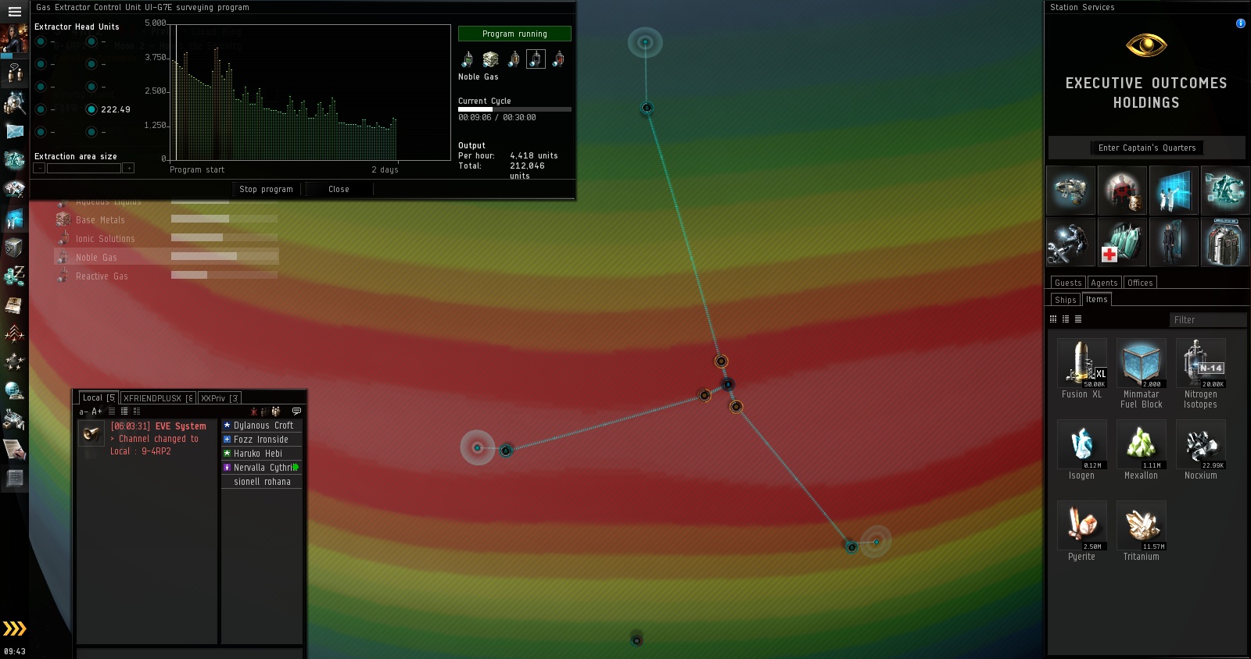Screen dimensions: 1251x659
Task: Enter Captain's Quarters
Action: coord(1147,148)
